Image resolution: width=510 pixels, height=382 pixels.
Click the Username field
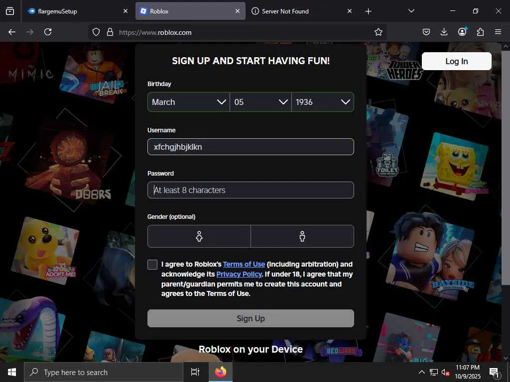[251, 147]
